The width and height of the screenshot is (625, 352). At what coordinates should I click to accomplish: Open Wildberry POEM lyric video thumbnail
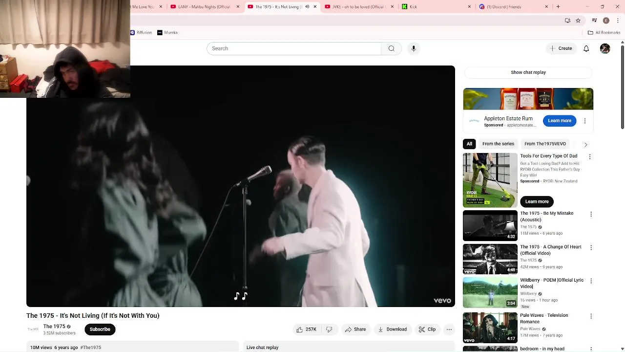pos(490,292)
